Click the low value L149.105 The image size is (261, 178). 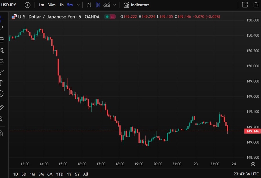pyautogui.click(x=165, y=16)
